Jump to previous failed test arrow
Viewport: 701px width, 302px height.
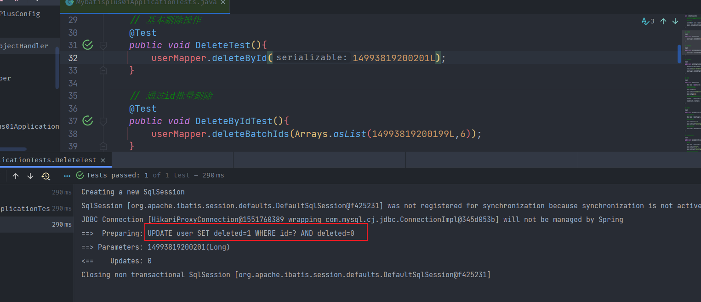[16, 176]
